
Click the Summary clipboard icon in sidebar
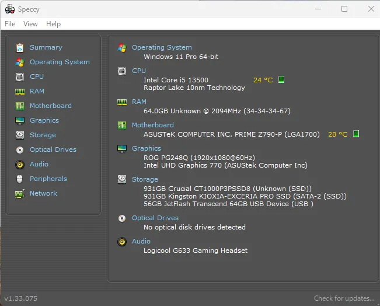[x=20, y=47]
